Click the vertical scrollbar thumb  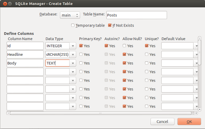tap(199, 52)
